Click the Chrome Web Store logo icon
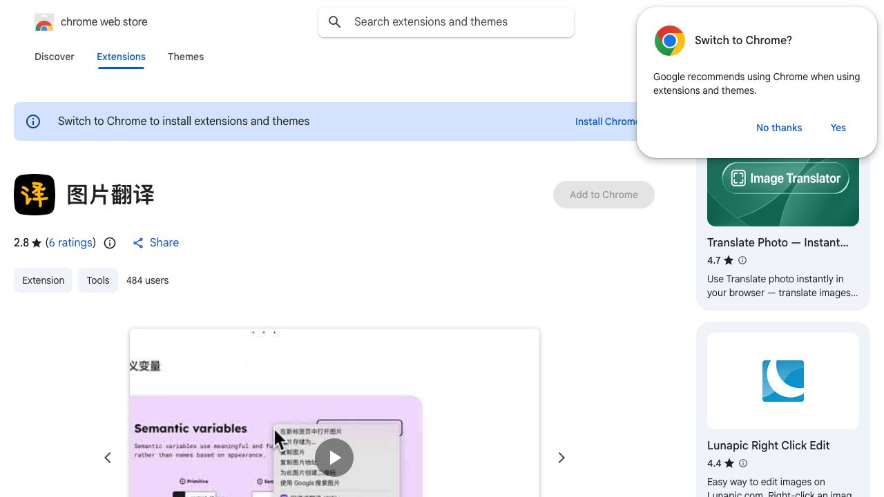 [x=44, y=23]
